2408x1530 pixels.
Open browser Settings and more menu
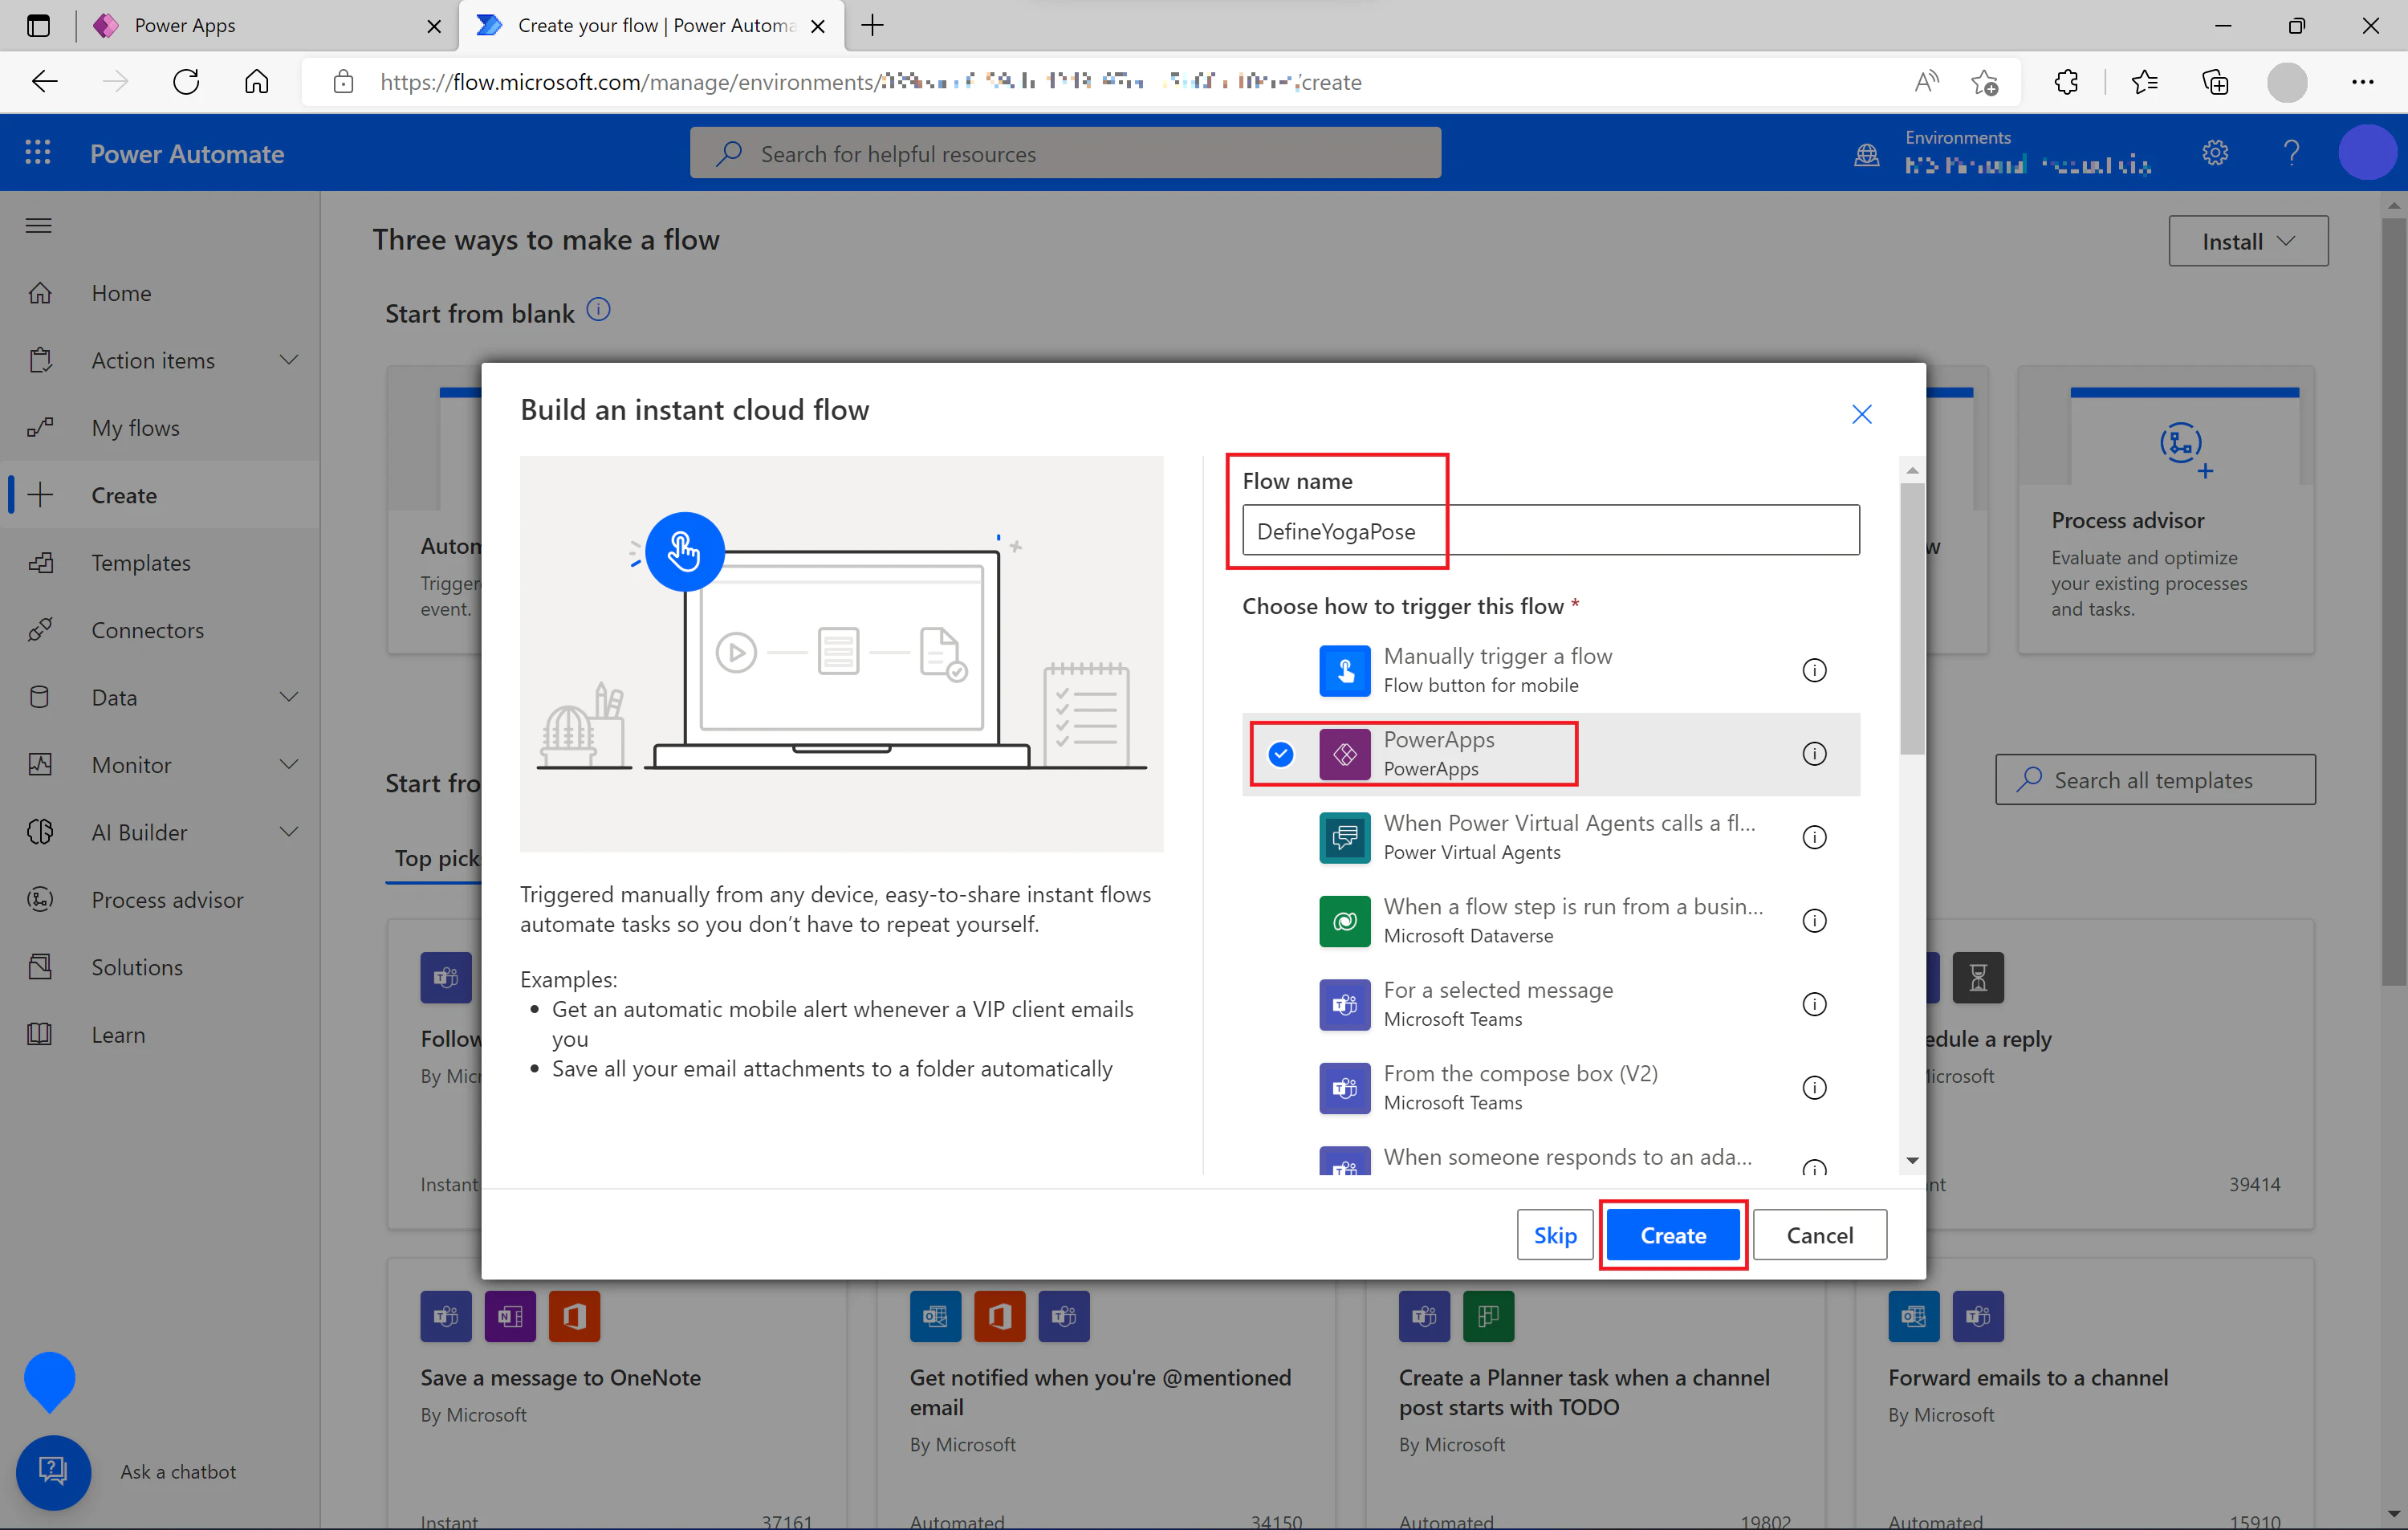pos(2363,81)
